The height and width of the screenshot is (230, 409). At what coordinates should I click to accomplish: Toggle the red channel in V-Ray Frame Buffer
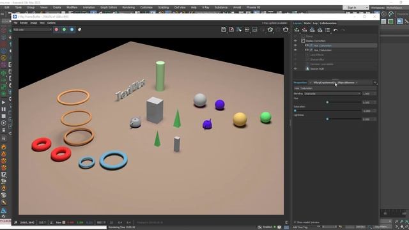pyautogui.click(x=56, y=29)
